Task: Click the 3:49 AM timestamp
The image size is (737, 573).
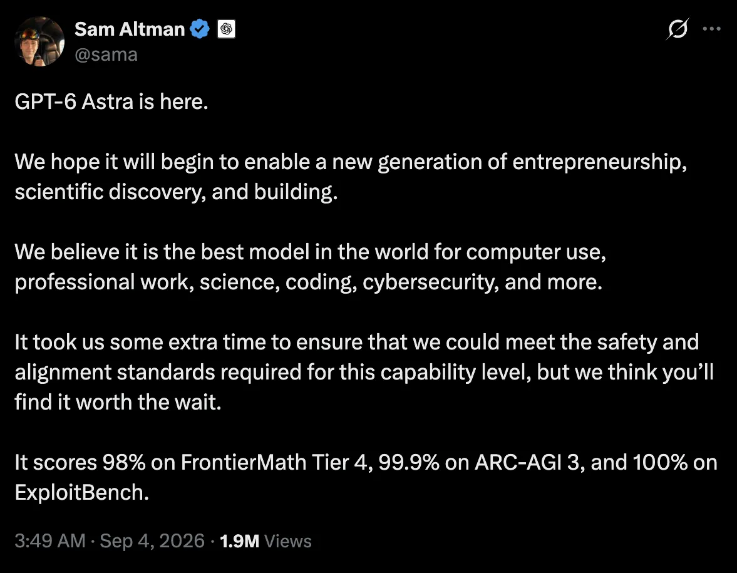Action: pos(50,540)
